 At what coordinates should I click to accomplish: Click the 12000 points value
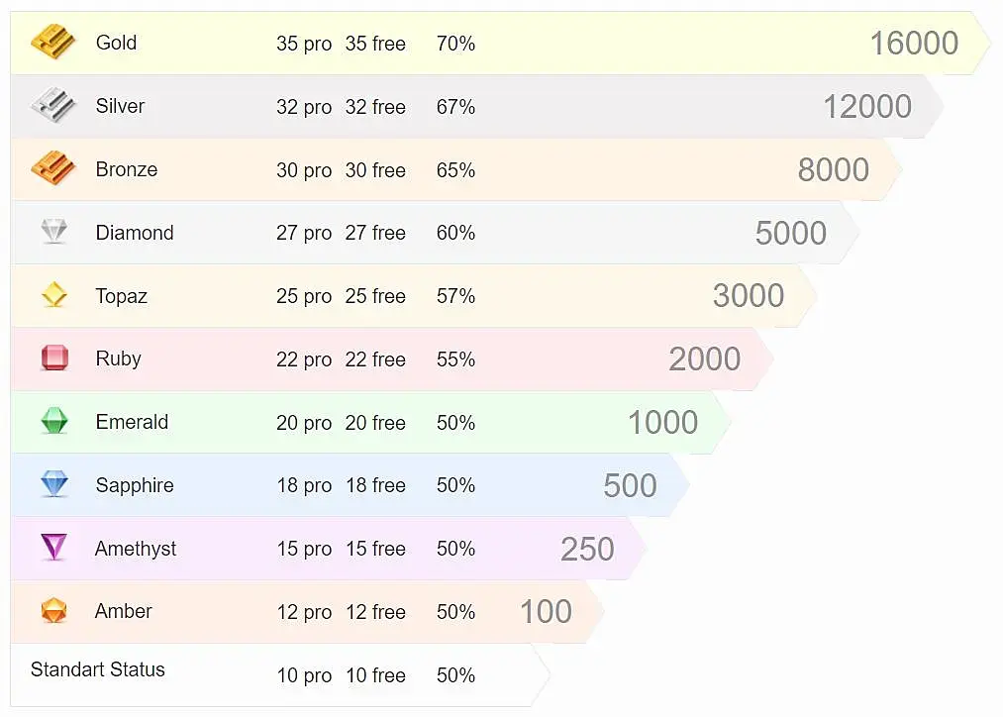(x=866, y=107)
